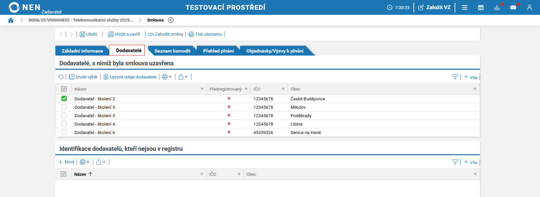Open IČO column dropdown in suppliers table
Viewport: 540px width, 197px height.
[x=283, y=89]
